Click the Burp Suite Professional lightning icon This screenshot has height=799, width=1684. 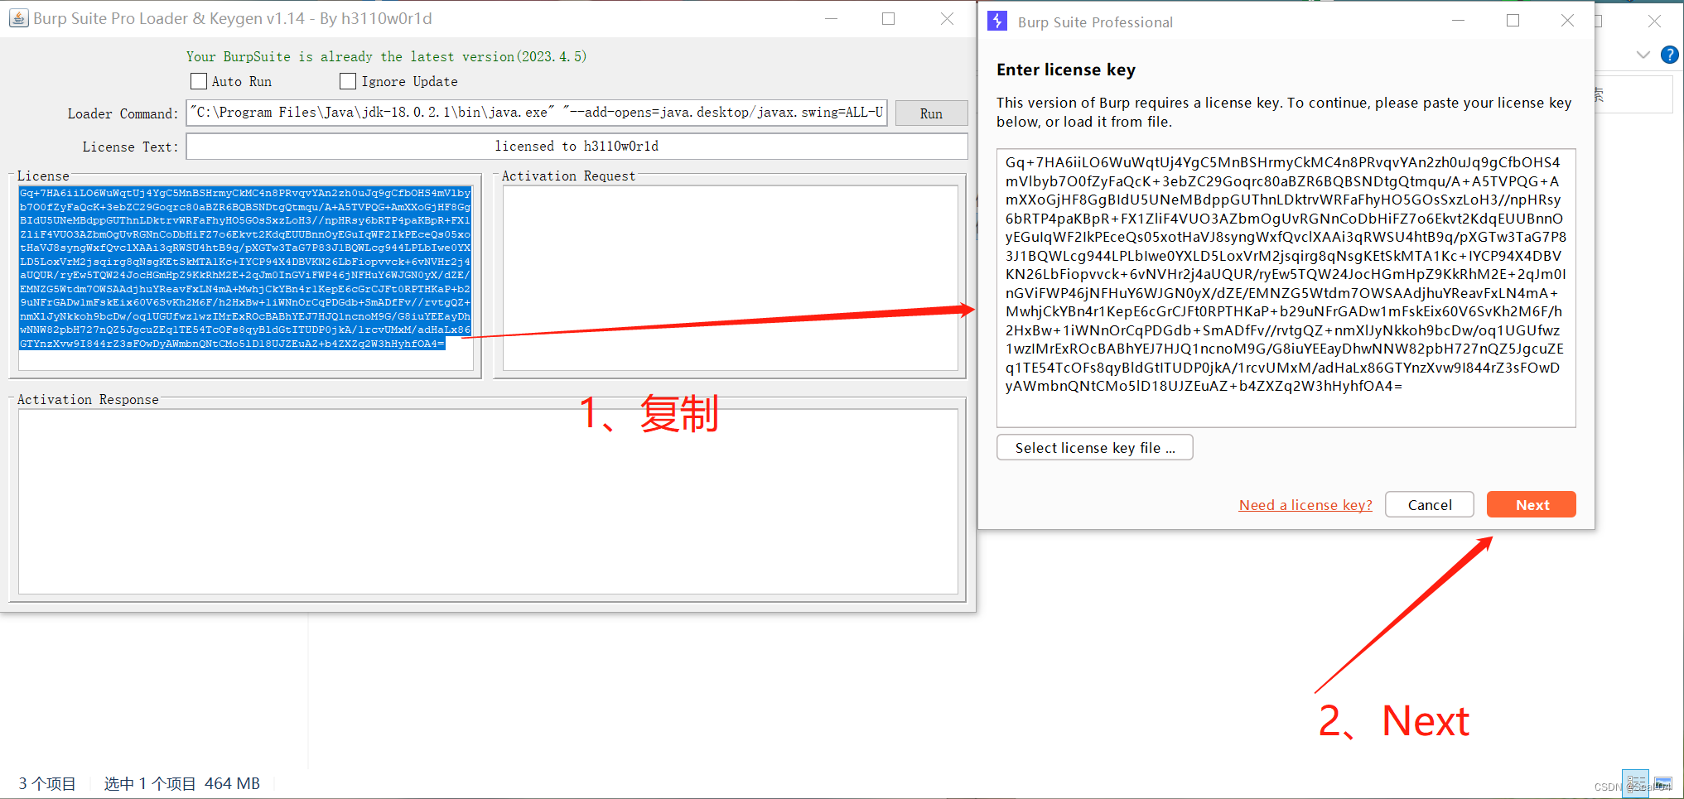997,22
